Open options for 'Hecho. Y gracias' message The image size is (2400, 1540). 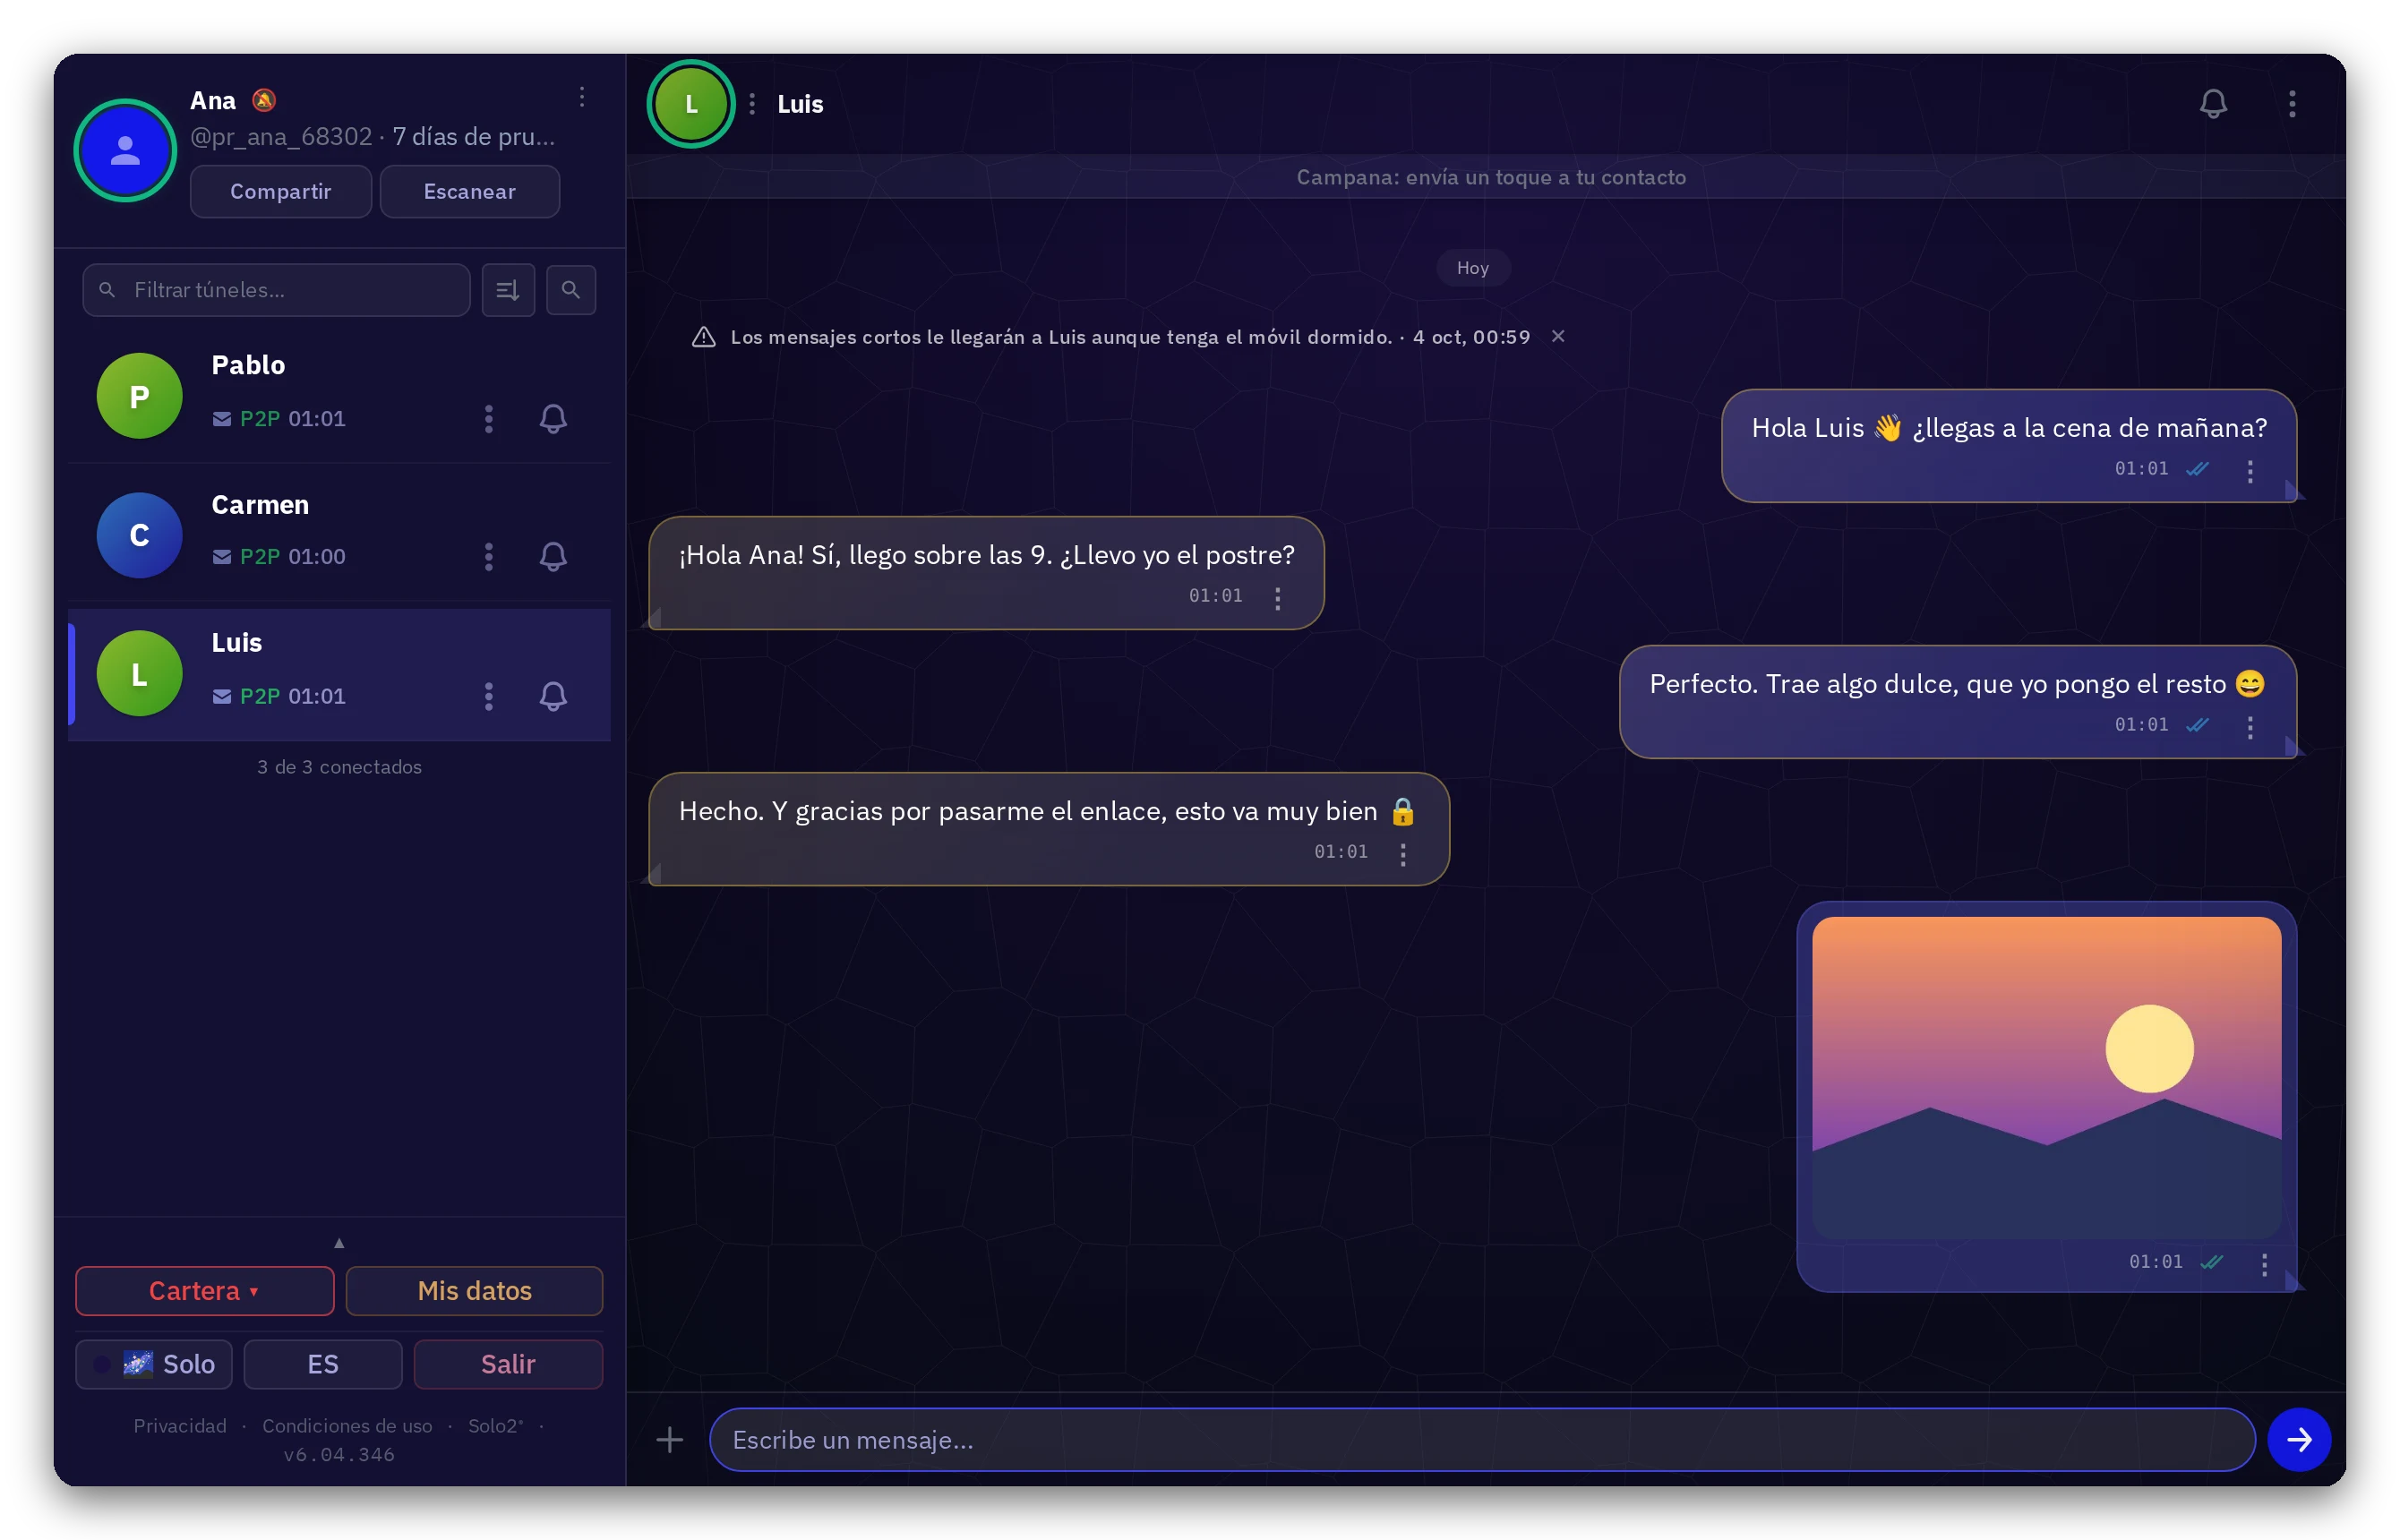[1403, 854]
